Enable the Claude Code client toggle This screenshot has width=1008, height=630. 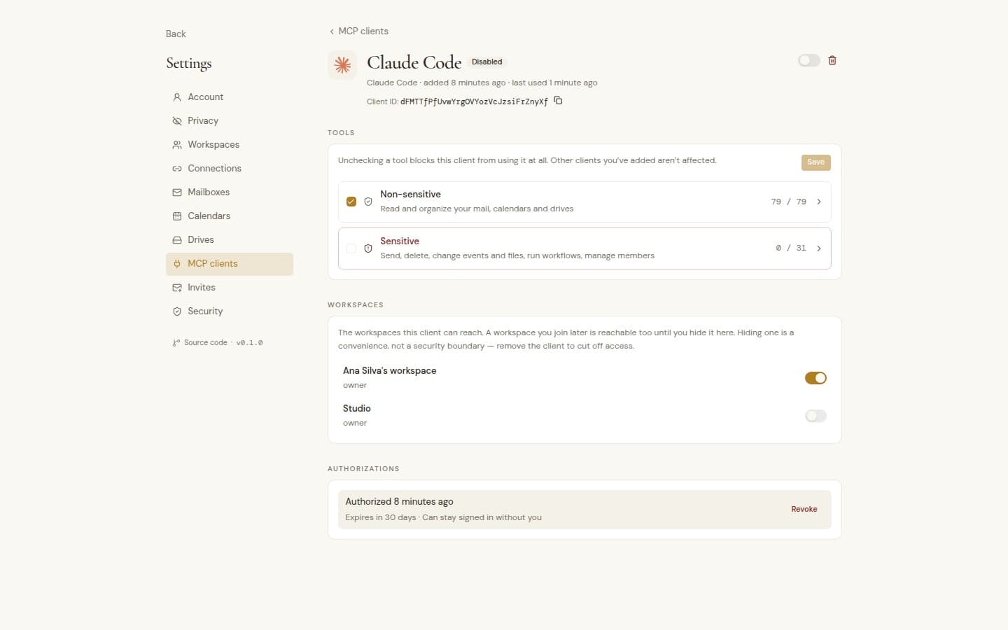[808, 60]
